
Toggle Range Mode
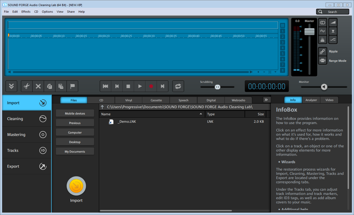(x=322, y=60)
